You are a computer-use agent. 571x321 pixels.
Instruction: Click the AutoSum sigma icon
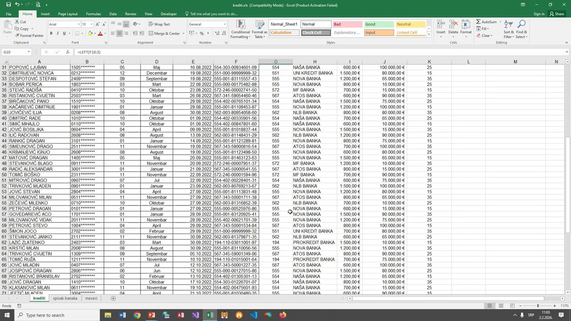pyautogui.click(x=478, y=22)
